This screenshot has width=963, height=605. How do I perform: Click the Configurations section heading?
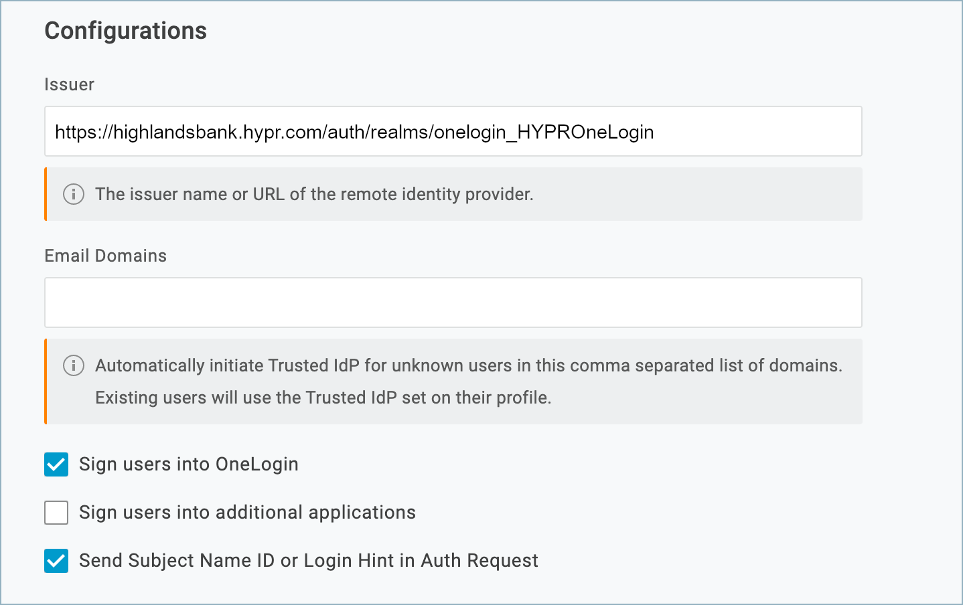coord(125,31)
